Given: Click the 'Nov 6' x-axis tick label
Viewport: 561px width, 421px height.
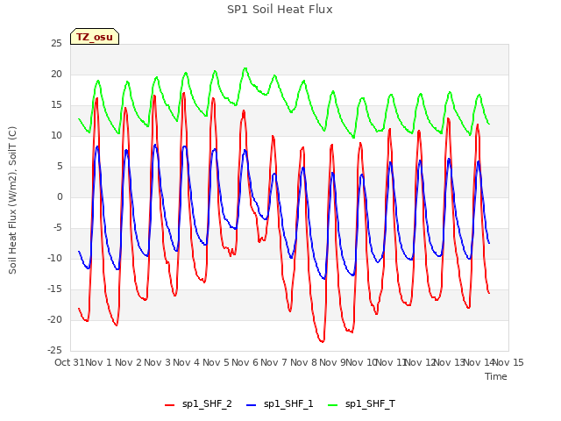Looking at the screenshot, I should click(x=245, y=362).
